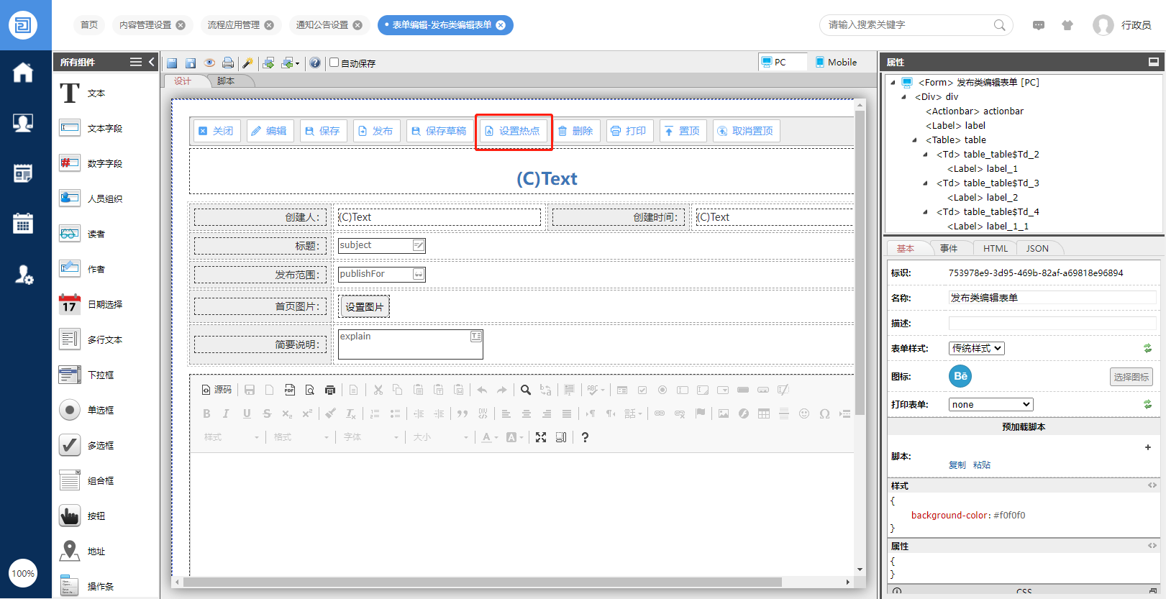Image resolution: width=1166 pixels, height=599 pixels.
Task: Click the 名称 input field
Action: pos(1052,298)
